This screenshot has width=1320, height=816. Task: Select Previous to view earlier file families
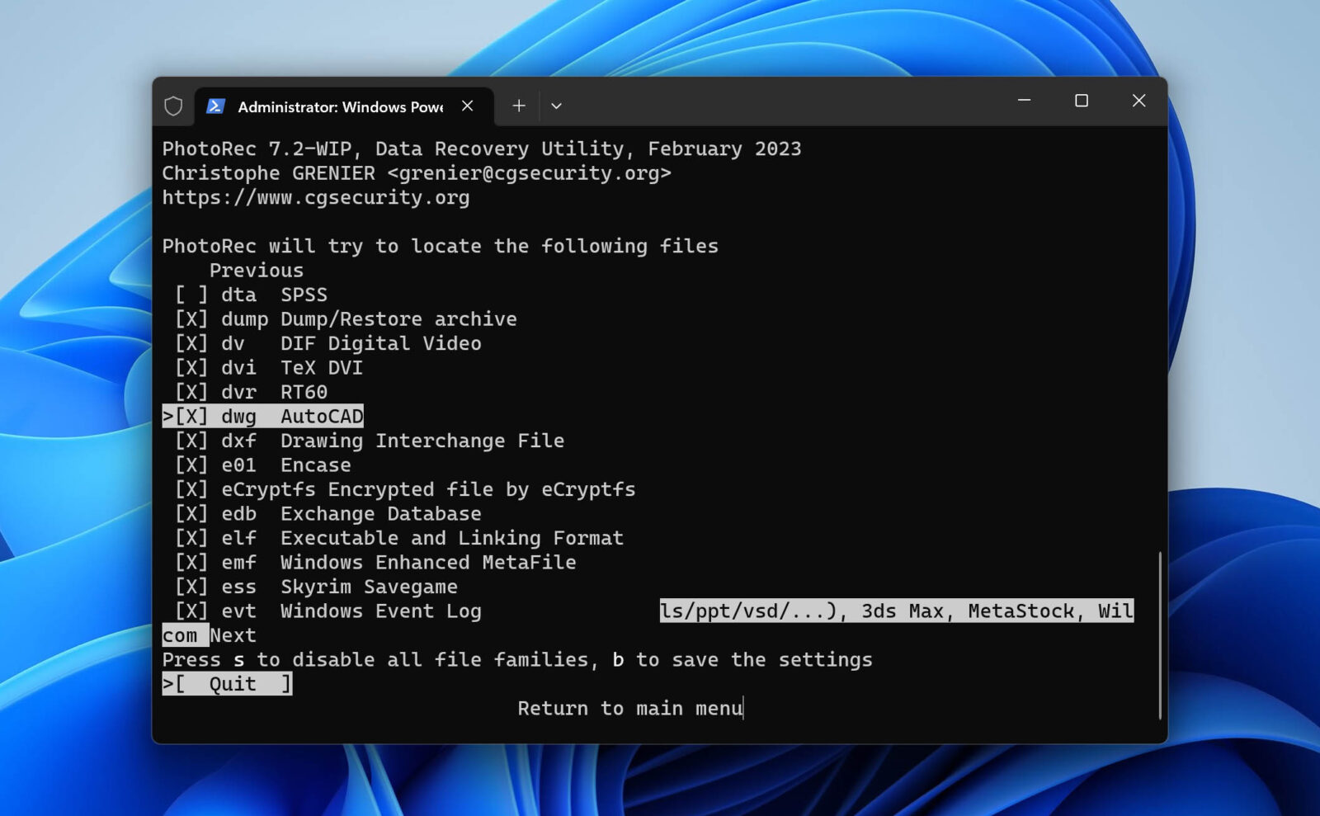click(256, 270)
